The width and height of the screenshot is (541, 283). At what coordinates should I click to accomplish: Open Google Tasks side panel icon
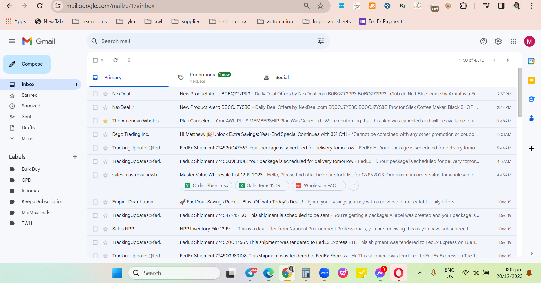[531, 99]
